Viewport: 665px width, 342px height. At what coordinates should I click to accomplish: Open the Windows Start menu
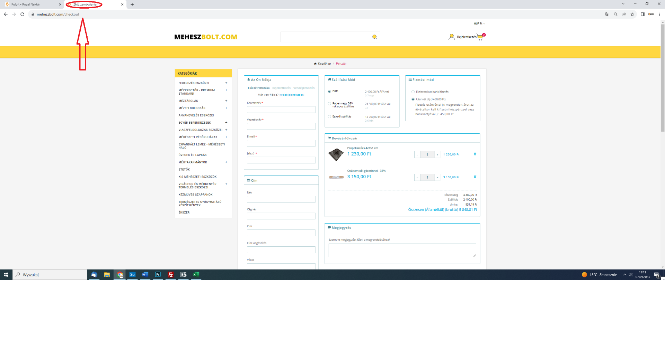pos(6,275)
